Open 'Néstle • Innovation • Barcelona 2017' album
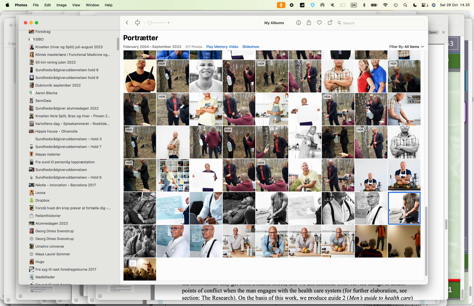 tap(66, 185)
